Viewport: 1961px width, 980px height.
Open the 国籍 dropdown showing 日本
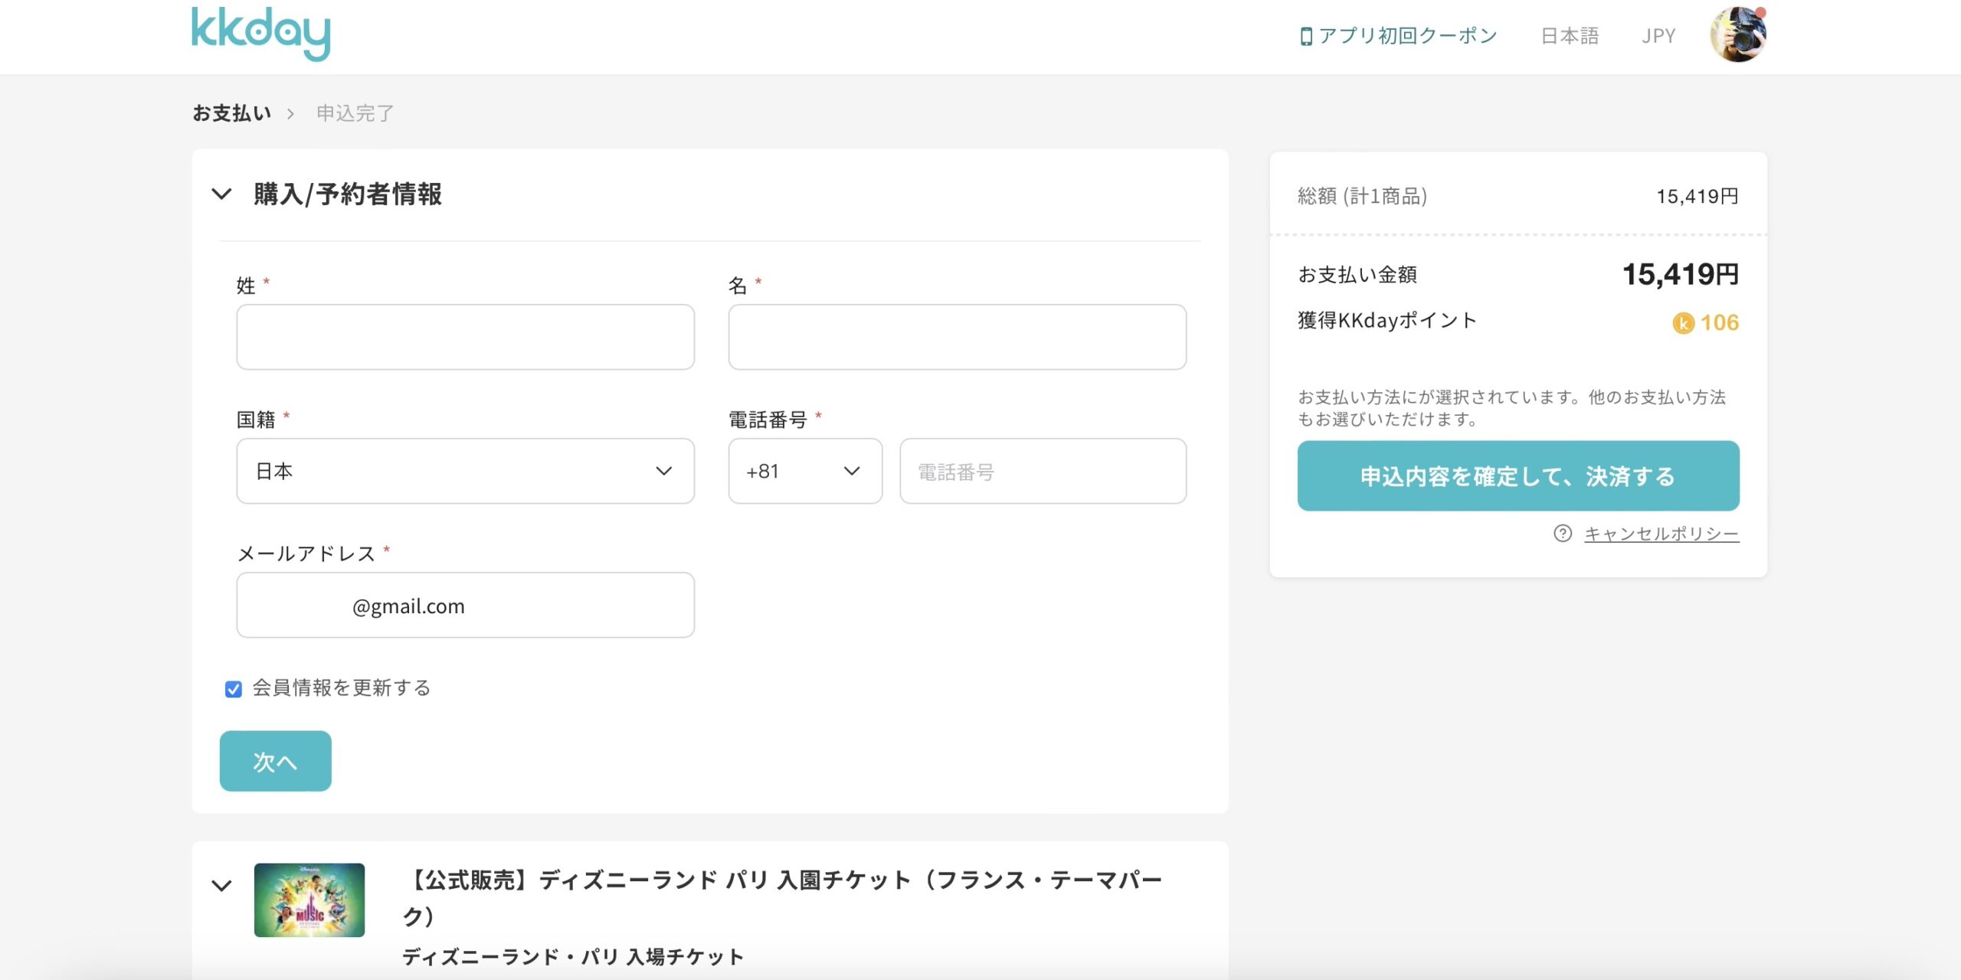click(466, 471)
